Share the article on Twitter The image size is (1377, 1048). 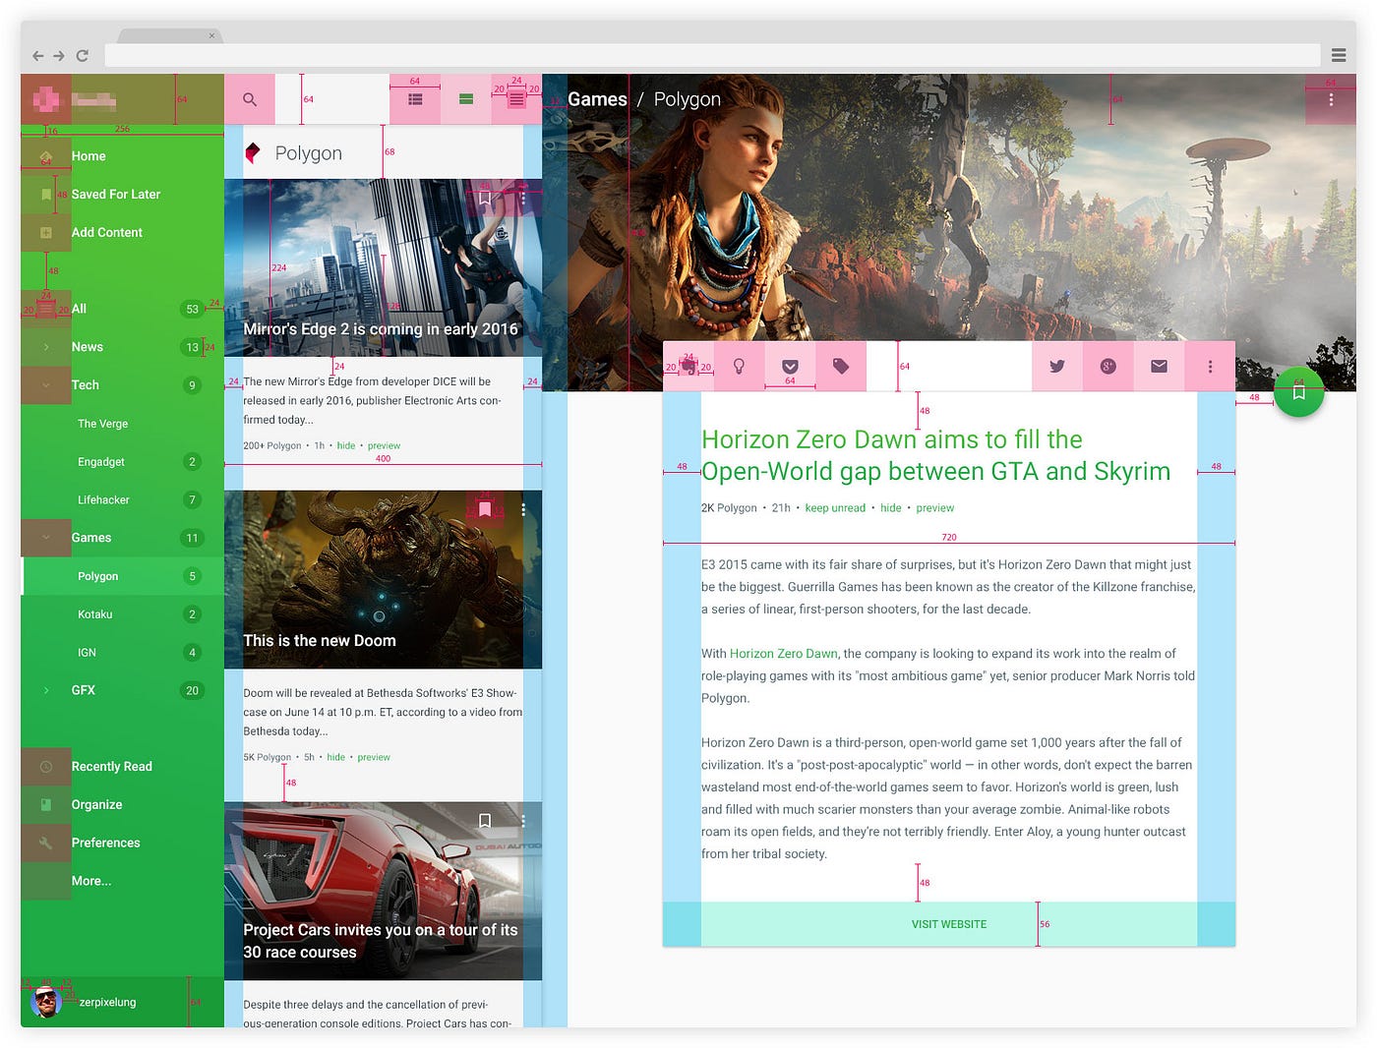[1057, 366]
